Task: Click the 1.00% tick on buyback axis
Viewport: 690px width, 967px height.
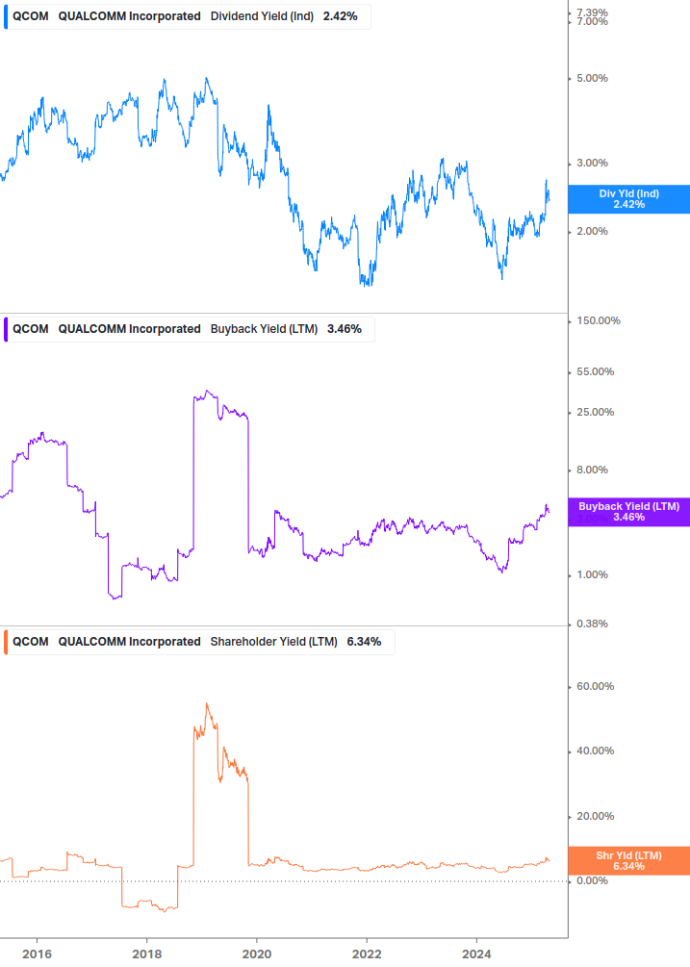Action: 592,574
